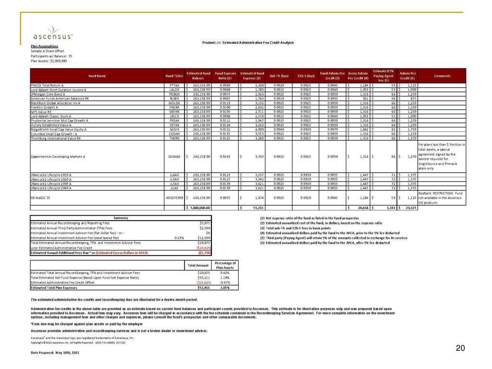
Task: Click the 'SASVX' ticker cell
Action: point(174,129)
